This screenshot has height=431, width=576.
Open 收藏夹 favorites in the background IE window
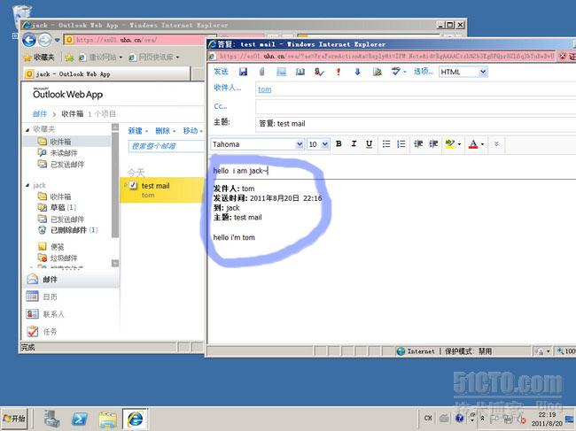click(x=39, y=58)
